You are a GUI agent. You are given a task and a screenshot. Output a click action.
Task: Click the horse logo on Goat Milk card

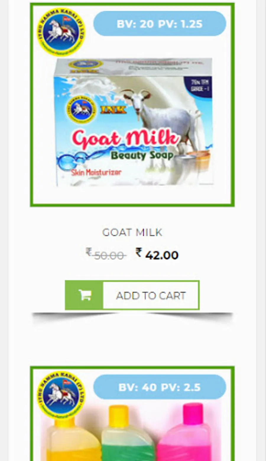(61, 32)
